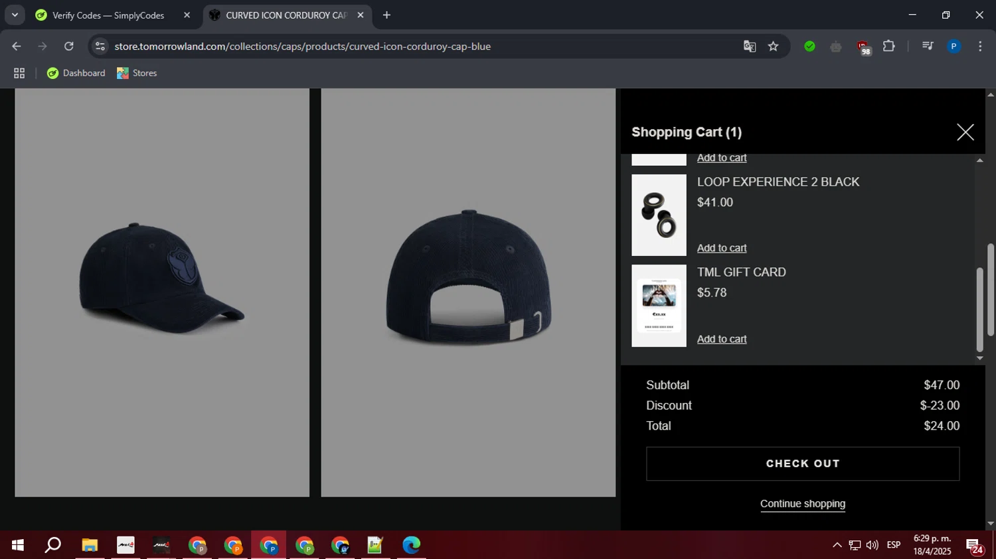Open the volume control
This screenshot has width=996, height=559.
click(872, 545)
